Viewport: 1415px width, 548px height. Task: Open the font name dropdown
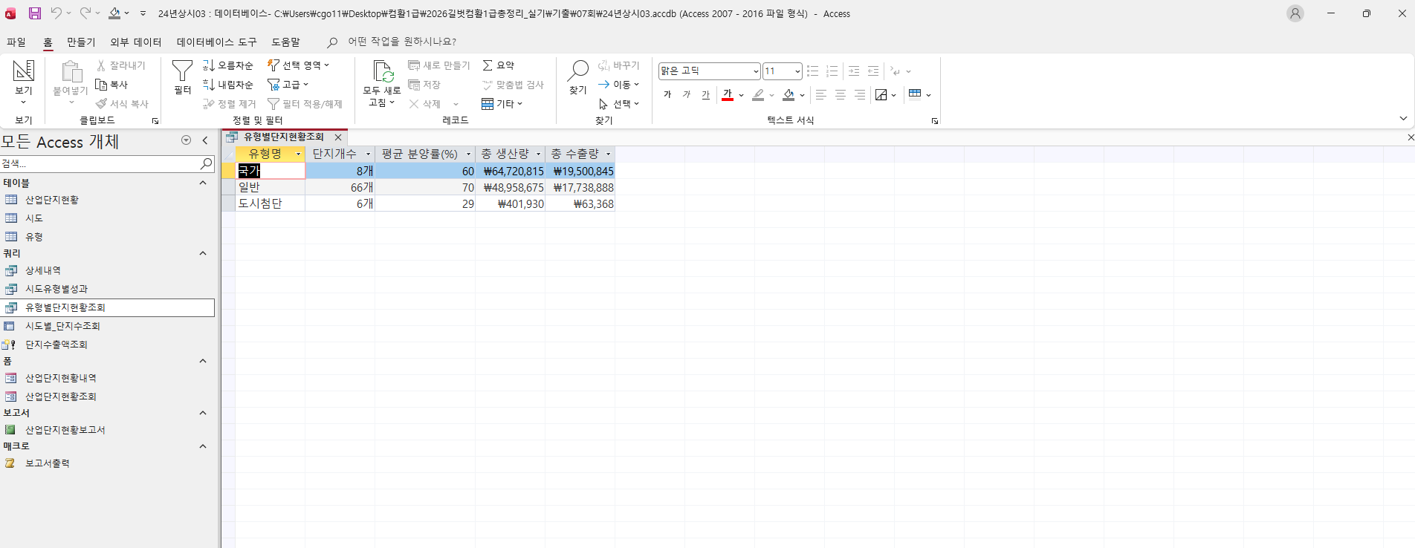coord(756,71)
